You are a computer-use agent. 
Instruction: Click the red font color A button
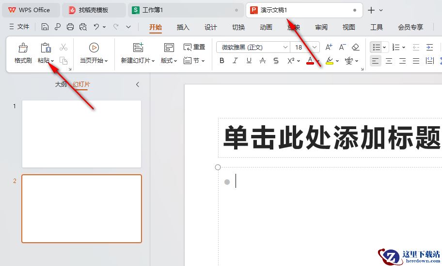tap(310, 60)
